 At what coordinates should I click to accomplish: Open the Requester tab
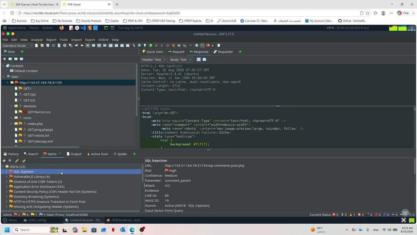[x=223, y=52]
